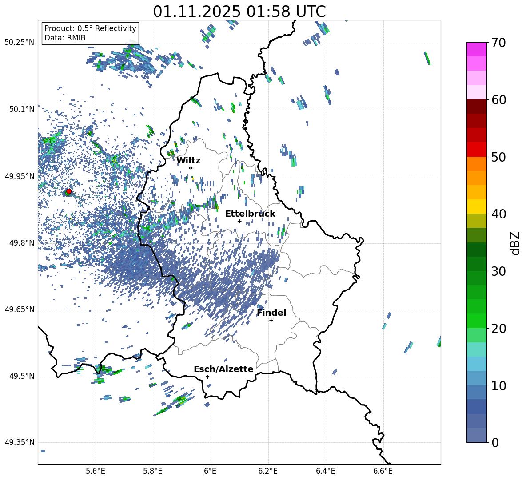Click the dBZ colorbar axis label
Image resolution: width=526 pixels, height=480 pixels.
click(515, 243)
